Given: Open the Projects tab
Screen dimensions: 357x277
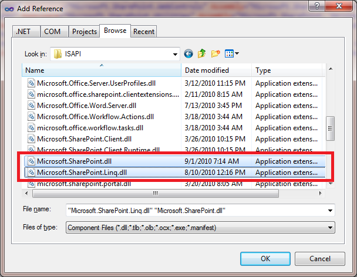Looking at the screenshot, I should 85,32.
